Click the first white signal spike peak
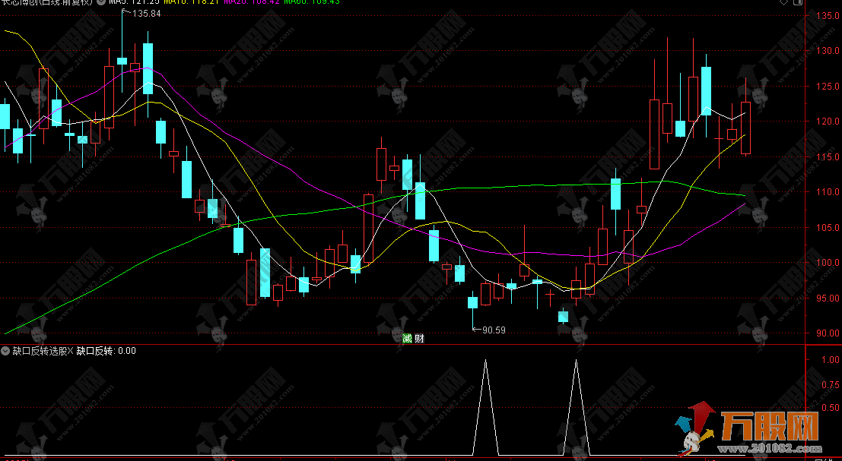This screenshot has width=842, height=461. click(485, 362)
